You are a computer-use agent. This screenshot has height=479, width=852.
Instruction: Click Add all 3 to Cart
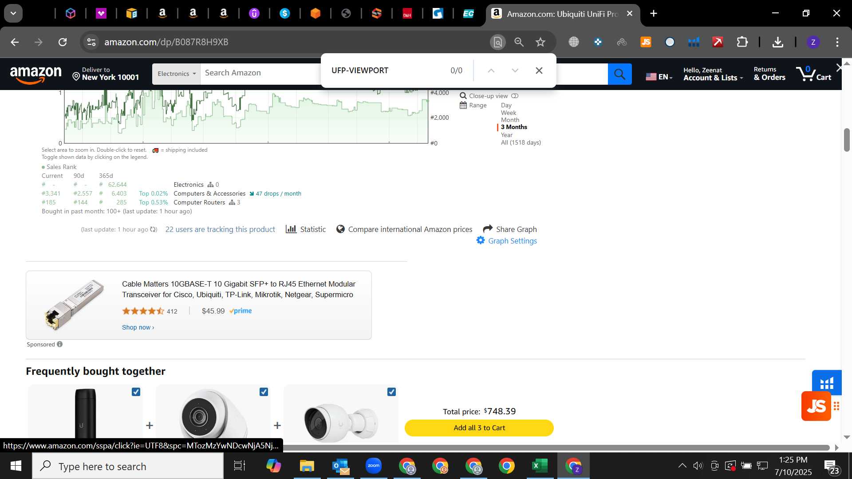point(479,428)
